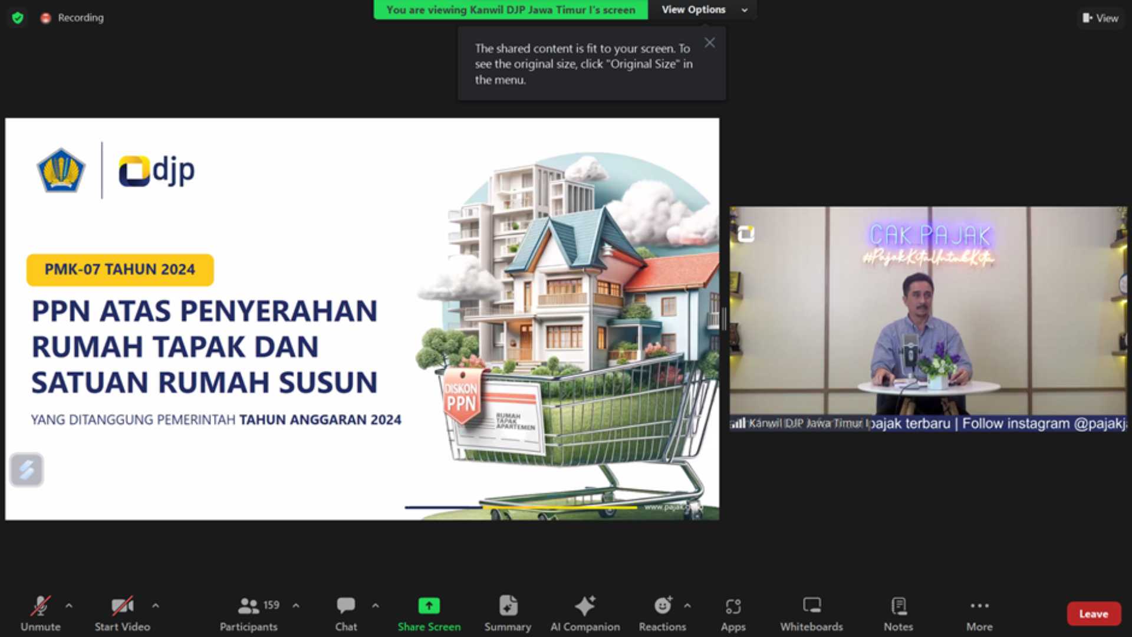Expand audio options arrow next to Unmute
The image size is (1132, 637).
click(69, 605)
